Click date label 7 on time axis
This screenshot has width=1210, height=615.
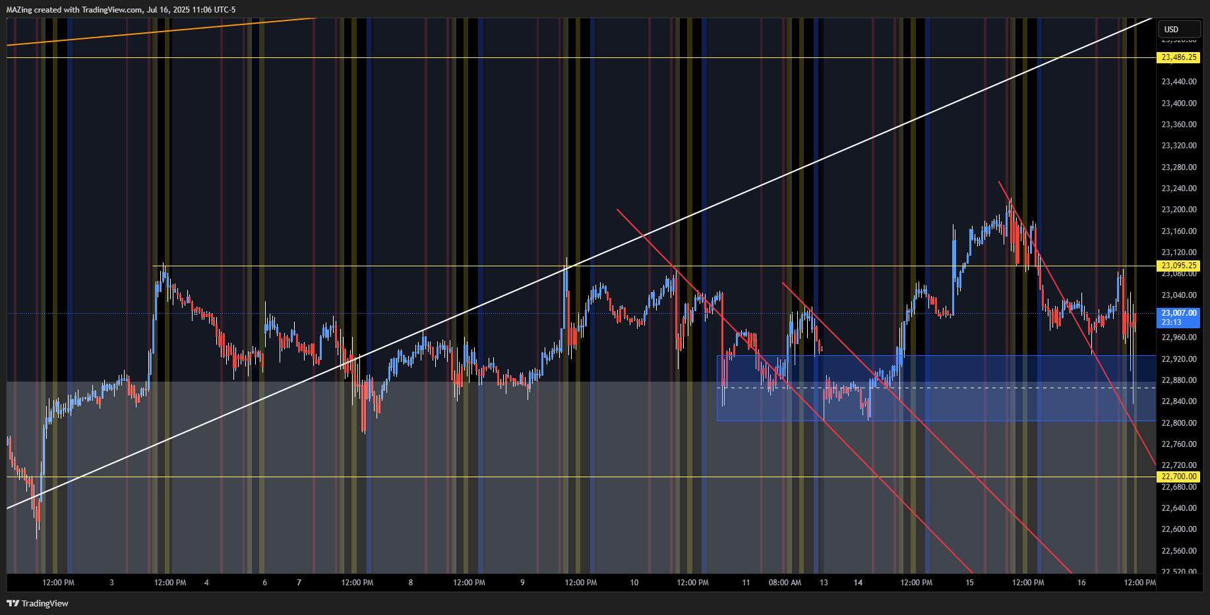(x=299, y=583)
